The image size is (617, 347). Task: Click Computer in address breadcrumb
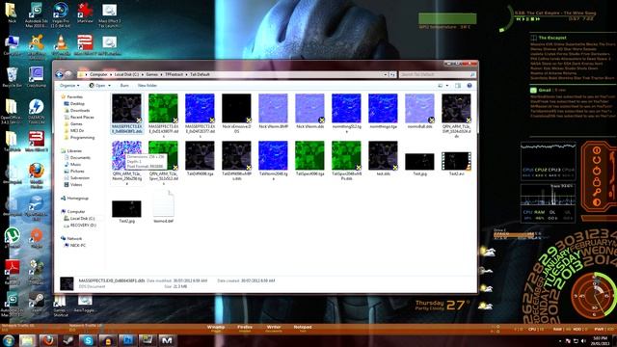pos(98,74)
